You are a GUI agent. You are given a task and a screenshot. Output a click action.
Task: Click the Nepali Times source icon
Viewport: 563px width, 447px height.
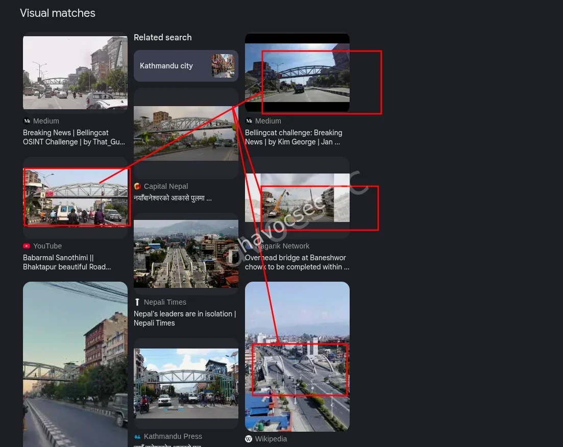(x=137, y=302)
